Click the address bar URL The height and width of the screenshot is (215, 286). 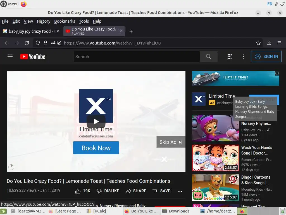[112, 43]
